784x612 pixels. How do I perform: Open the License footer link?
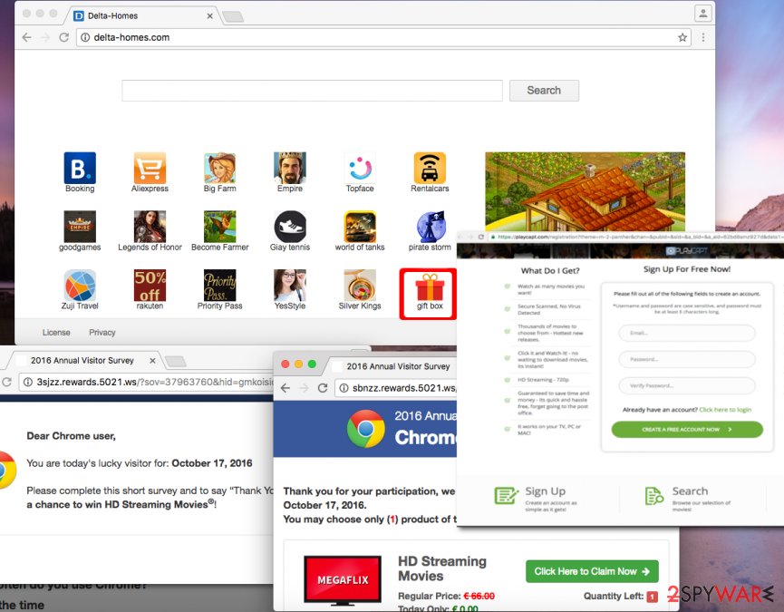click(x=56, y=333)
